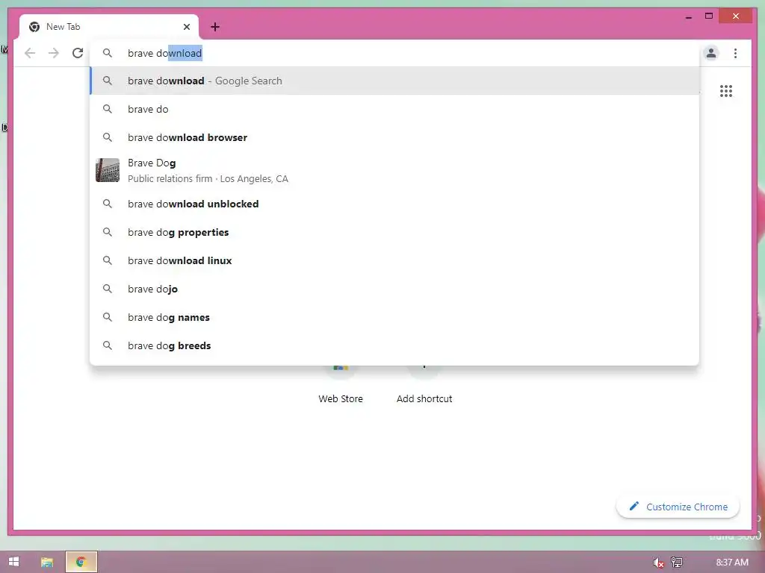Click the magnifier icon in the address bar

click(108, 53)
